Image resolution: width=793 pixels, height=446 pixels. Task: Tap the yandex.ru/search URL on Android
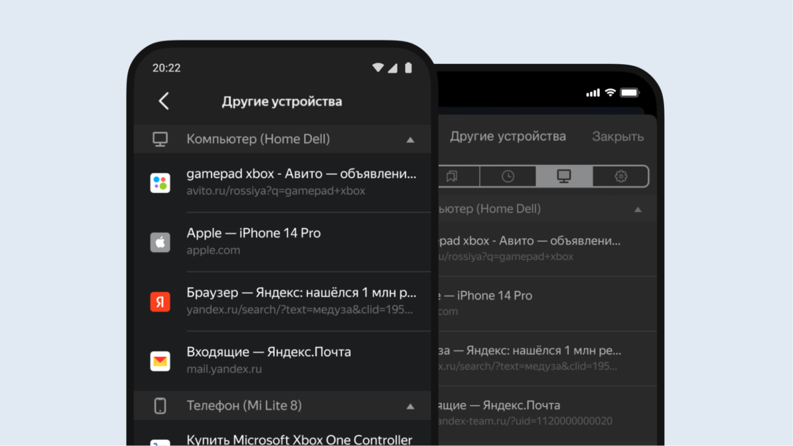(300, 309)
